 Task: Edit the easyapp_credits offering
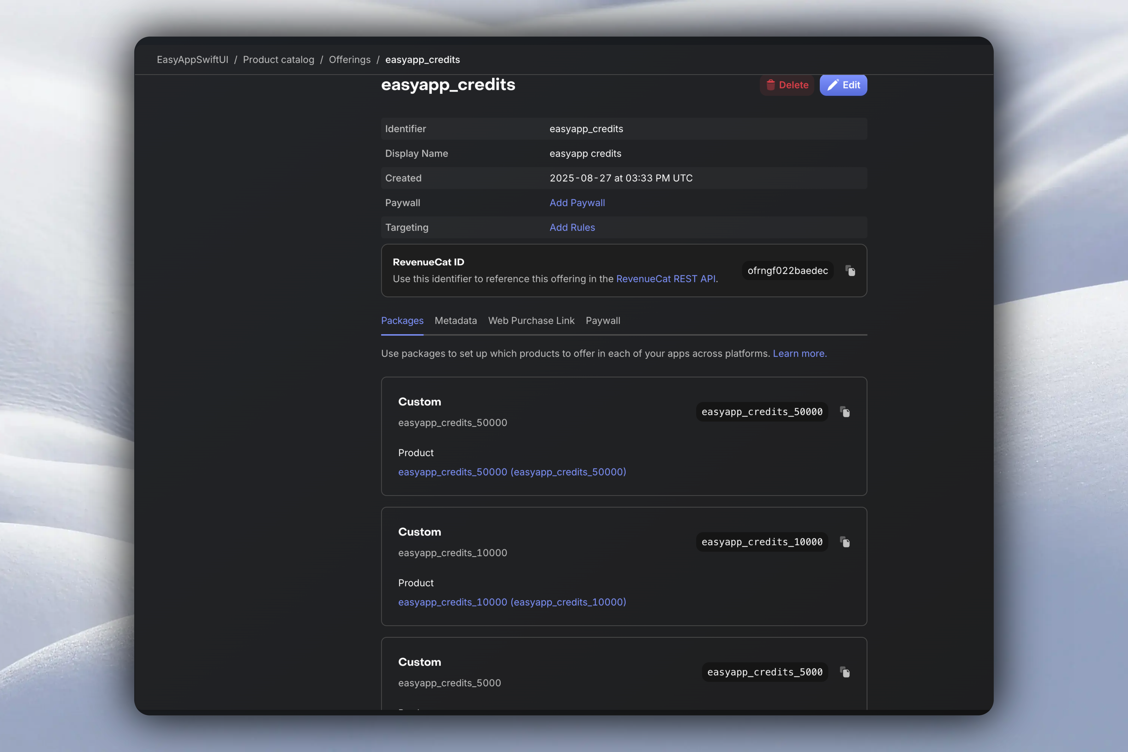point(843,85)
